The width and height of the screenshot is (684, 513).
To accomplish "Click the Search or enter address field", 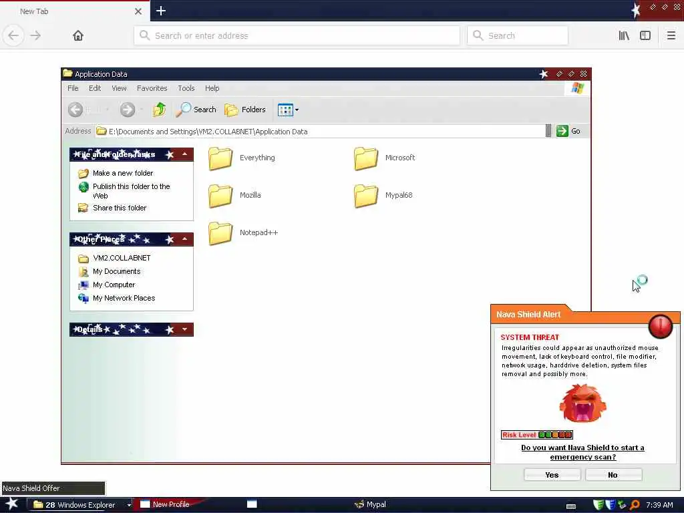I will (297, 36).
